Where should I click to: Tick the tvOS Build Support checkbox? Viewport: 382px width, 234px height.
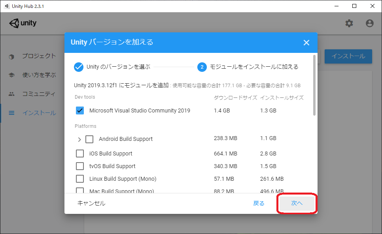80,166
